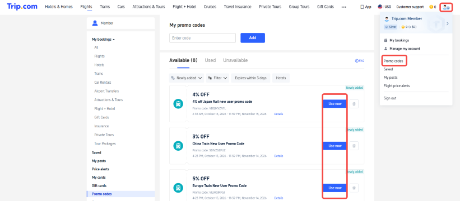Image resolution: width=460 pixels, height=201 pixels.
Task: Open Flight price alerts in profile dropdown
Action: (397, 86)
